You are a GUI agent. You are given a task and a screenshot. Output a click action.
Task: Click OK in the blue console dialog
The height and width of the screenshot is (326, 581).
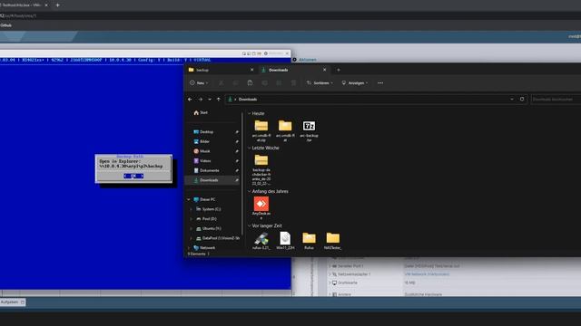(133, 176)
